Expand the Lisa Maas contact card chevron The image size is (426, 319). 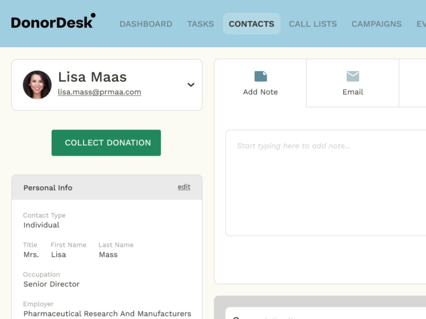[x=191, y=85]
